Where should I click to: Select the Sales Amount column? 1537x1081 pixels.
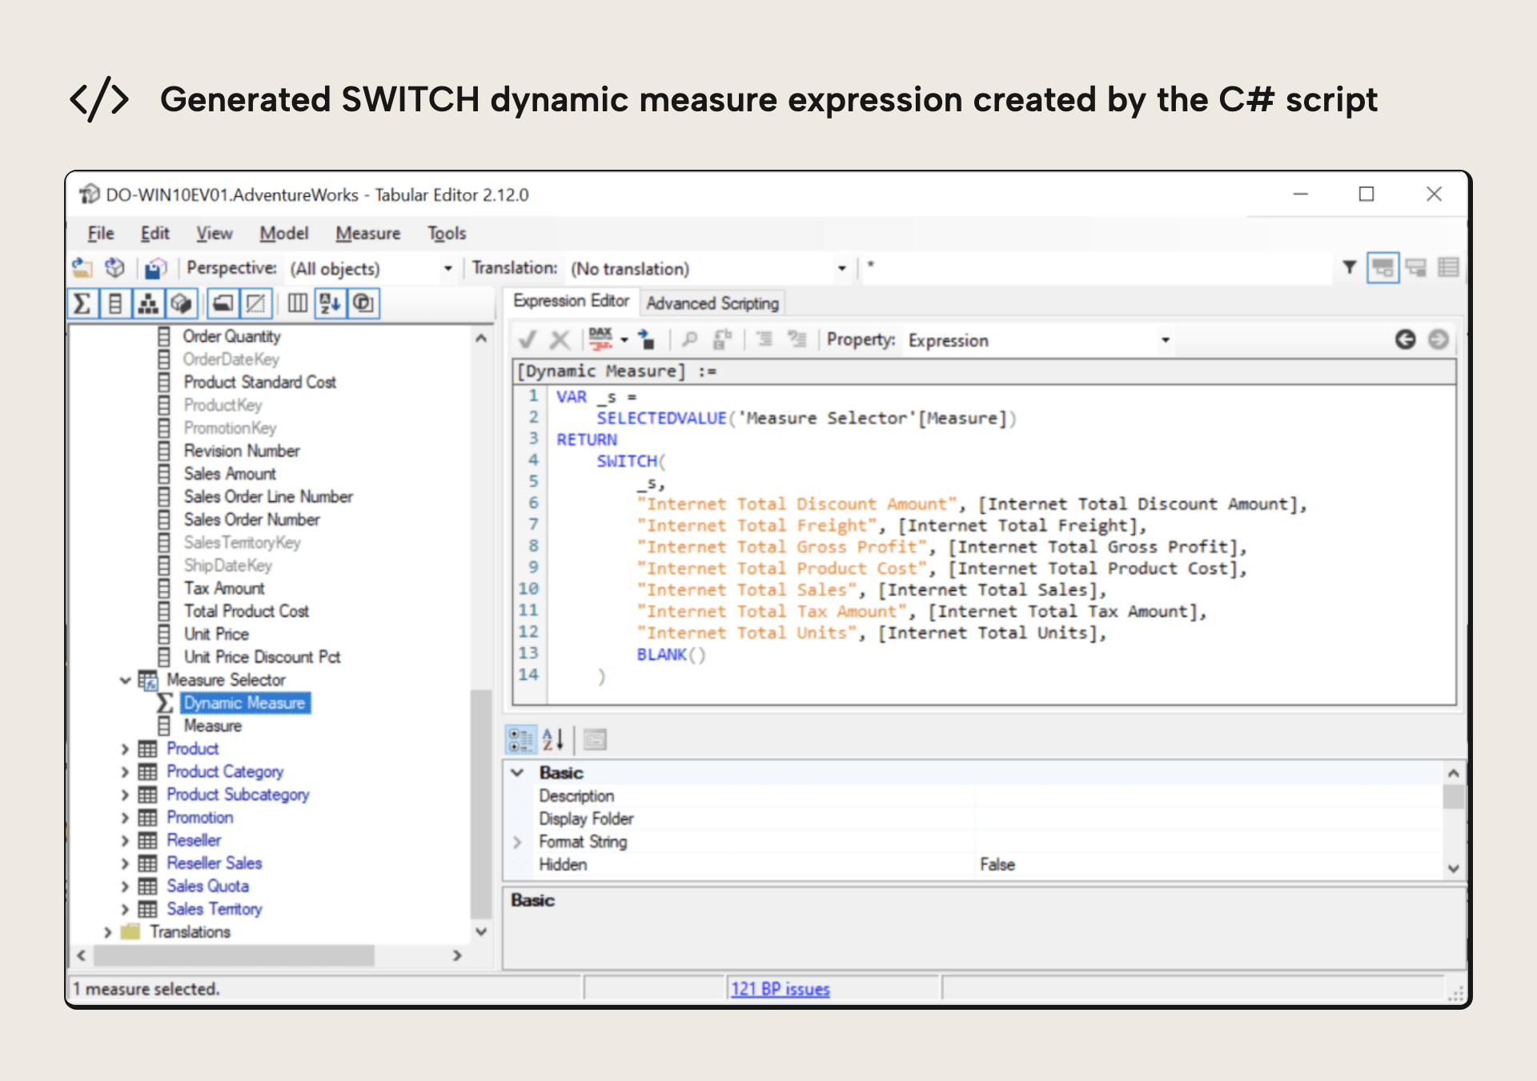click(x=230, y=474)
